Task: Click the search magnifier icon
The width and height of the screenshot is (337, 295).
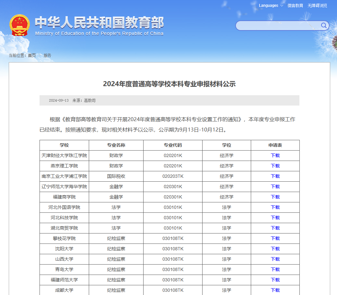Action: [324, 26]
